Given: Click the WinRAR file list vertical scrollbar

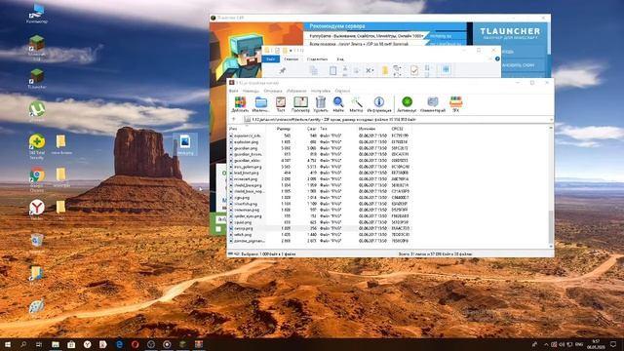Looking at the screenshot, I should point(551,187).
